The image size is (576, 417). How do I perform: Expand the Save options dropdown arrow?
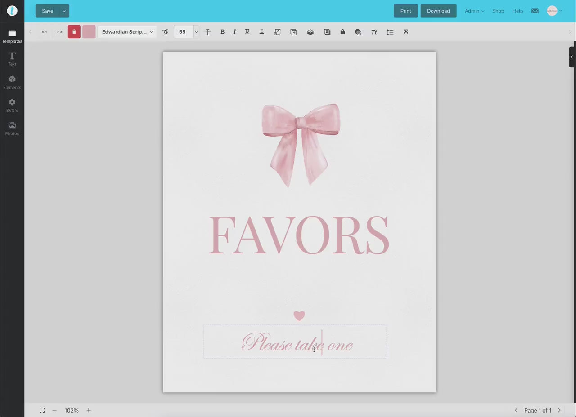pyautogui.click(x=64, y=11)
